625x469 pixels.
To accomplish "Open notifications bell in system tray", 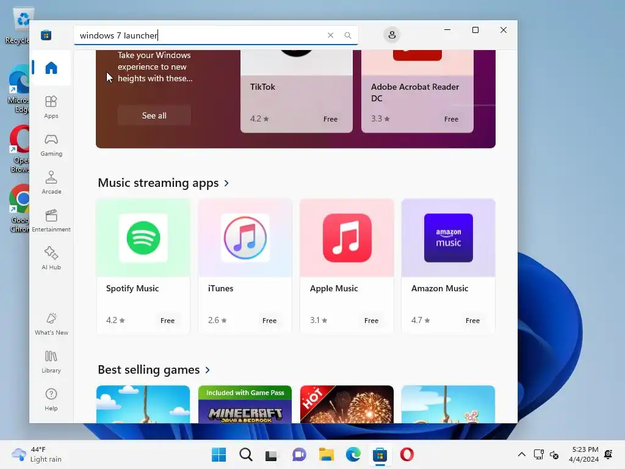I will [x=609, y=454].
